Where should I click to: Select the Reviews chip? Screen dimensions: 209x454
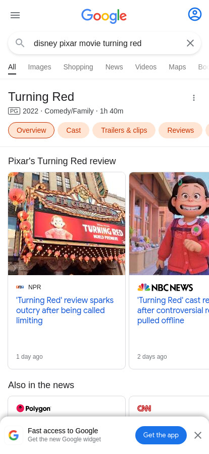(x=180, y=130)
